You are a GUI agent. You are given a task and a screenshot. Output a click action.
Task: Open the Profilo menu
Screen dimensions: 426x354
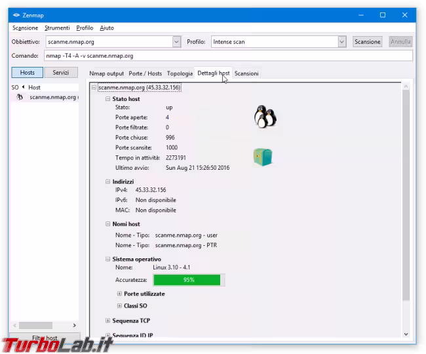pos(85,28)
